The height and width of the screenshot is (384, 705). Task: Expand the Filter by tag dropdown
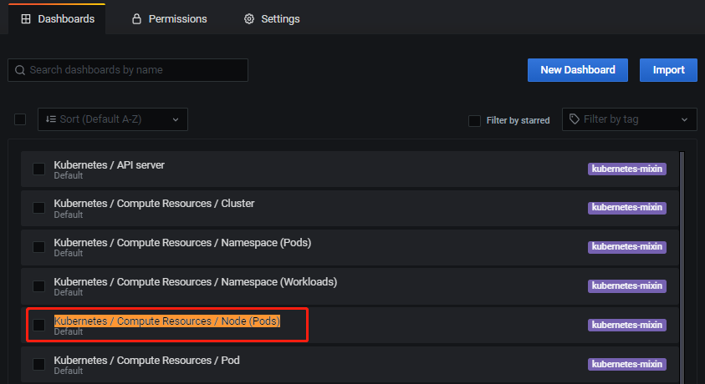[629, 119]
